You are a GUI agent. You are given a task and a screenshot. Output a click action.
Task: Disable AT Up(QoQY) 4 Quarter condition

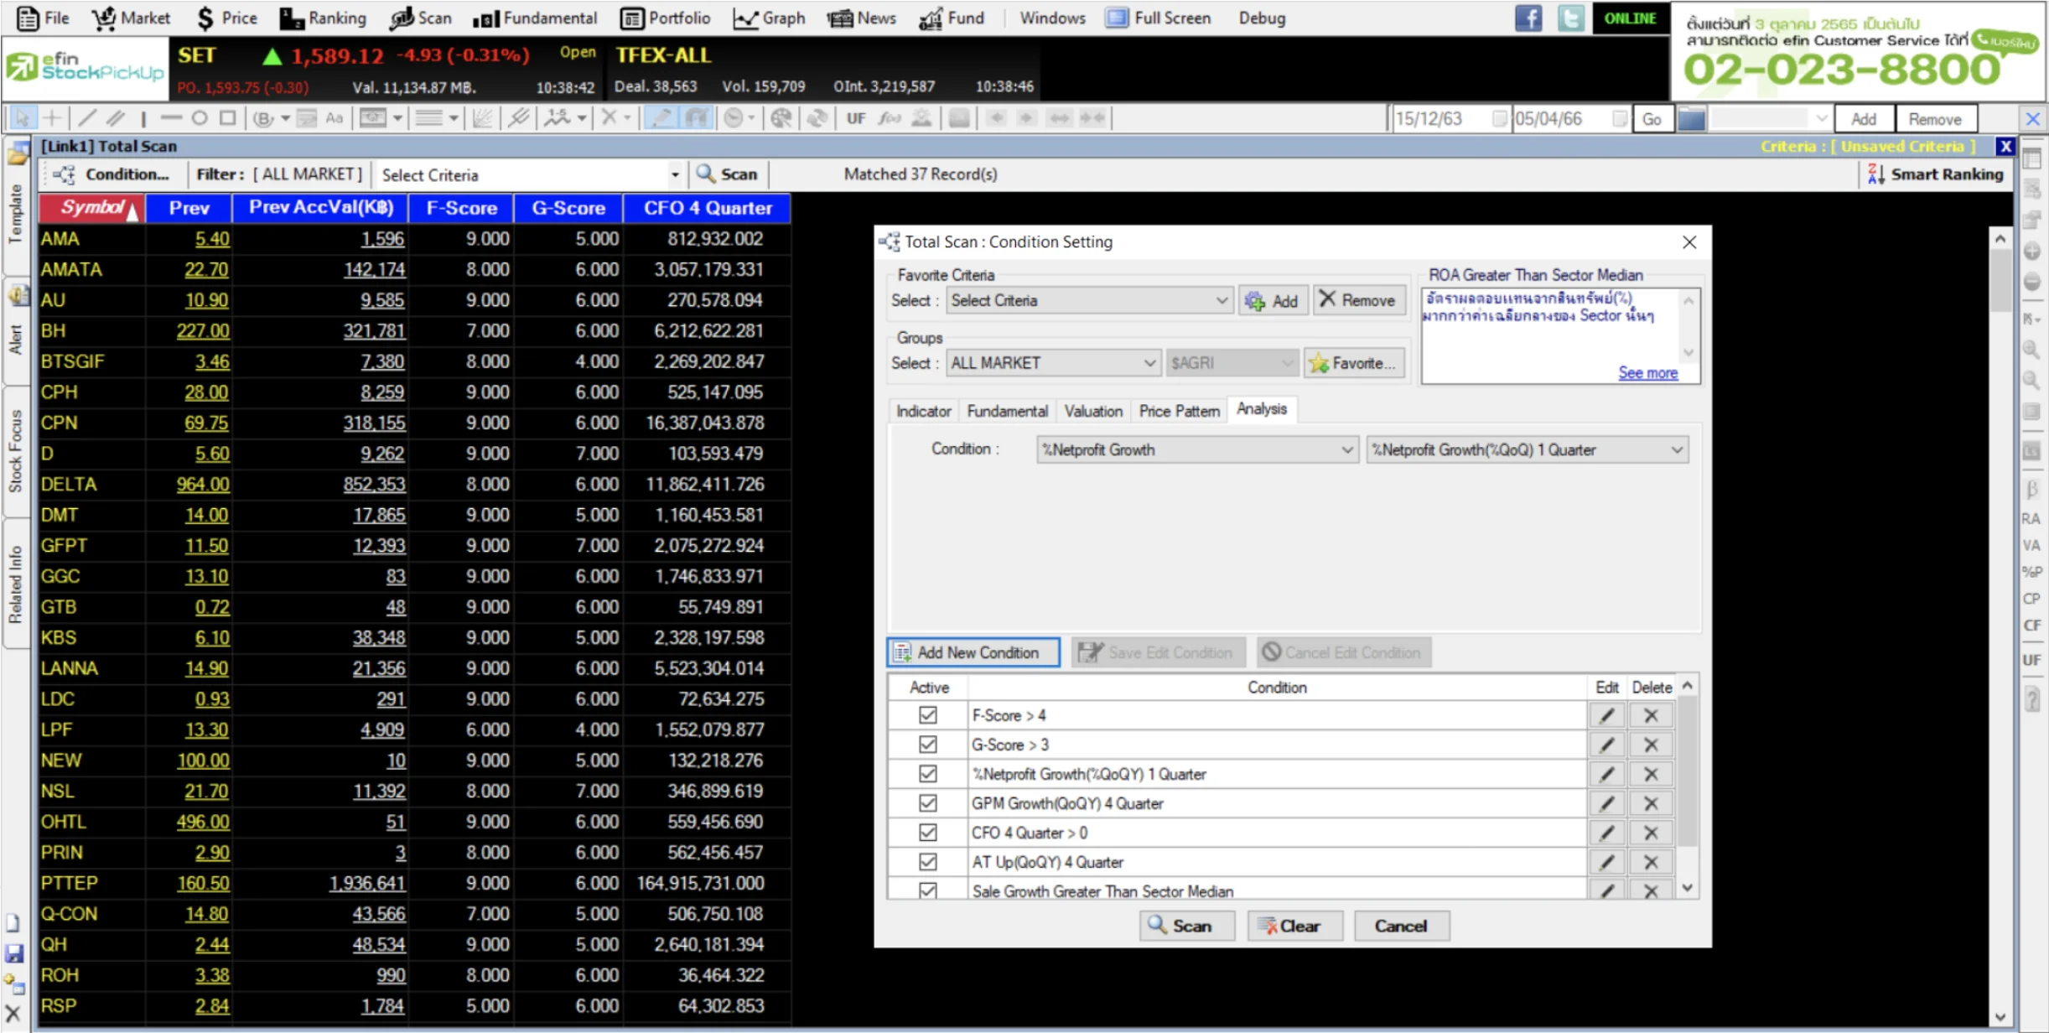[x=927, y=862]
